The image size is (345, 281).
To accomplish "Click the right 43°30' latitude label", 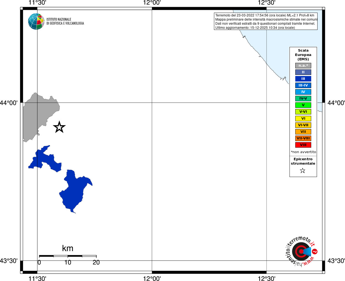I will coord(336,261).
